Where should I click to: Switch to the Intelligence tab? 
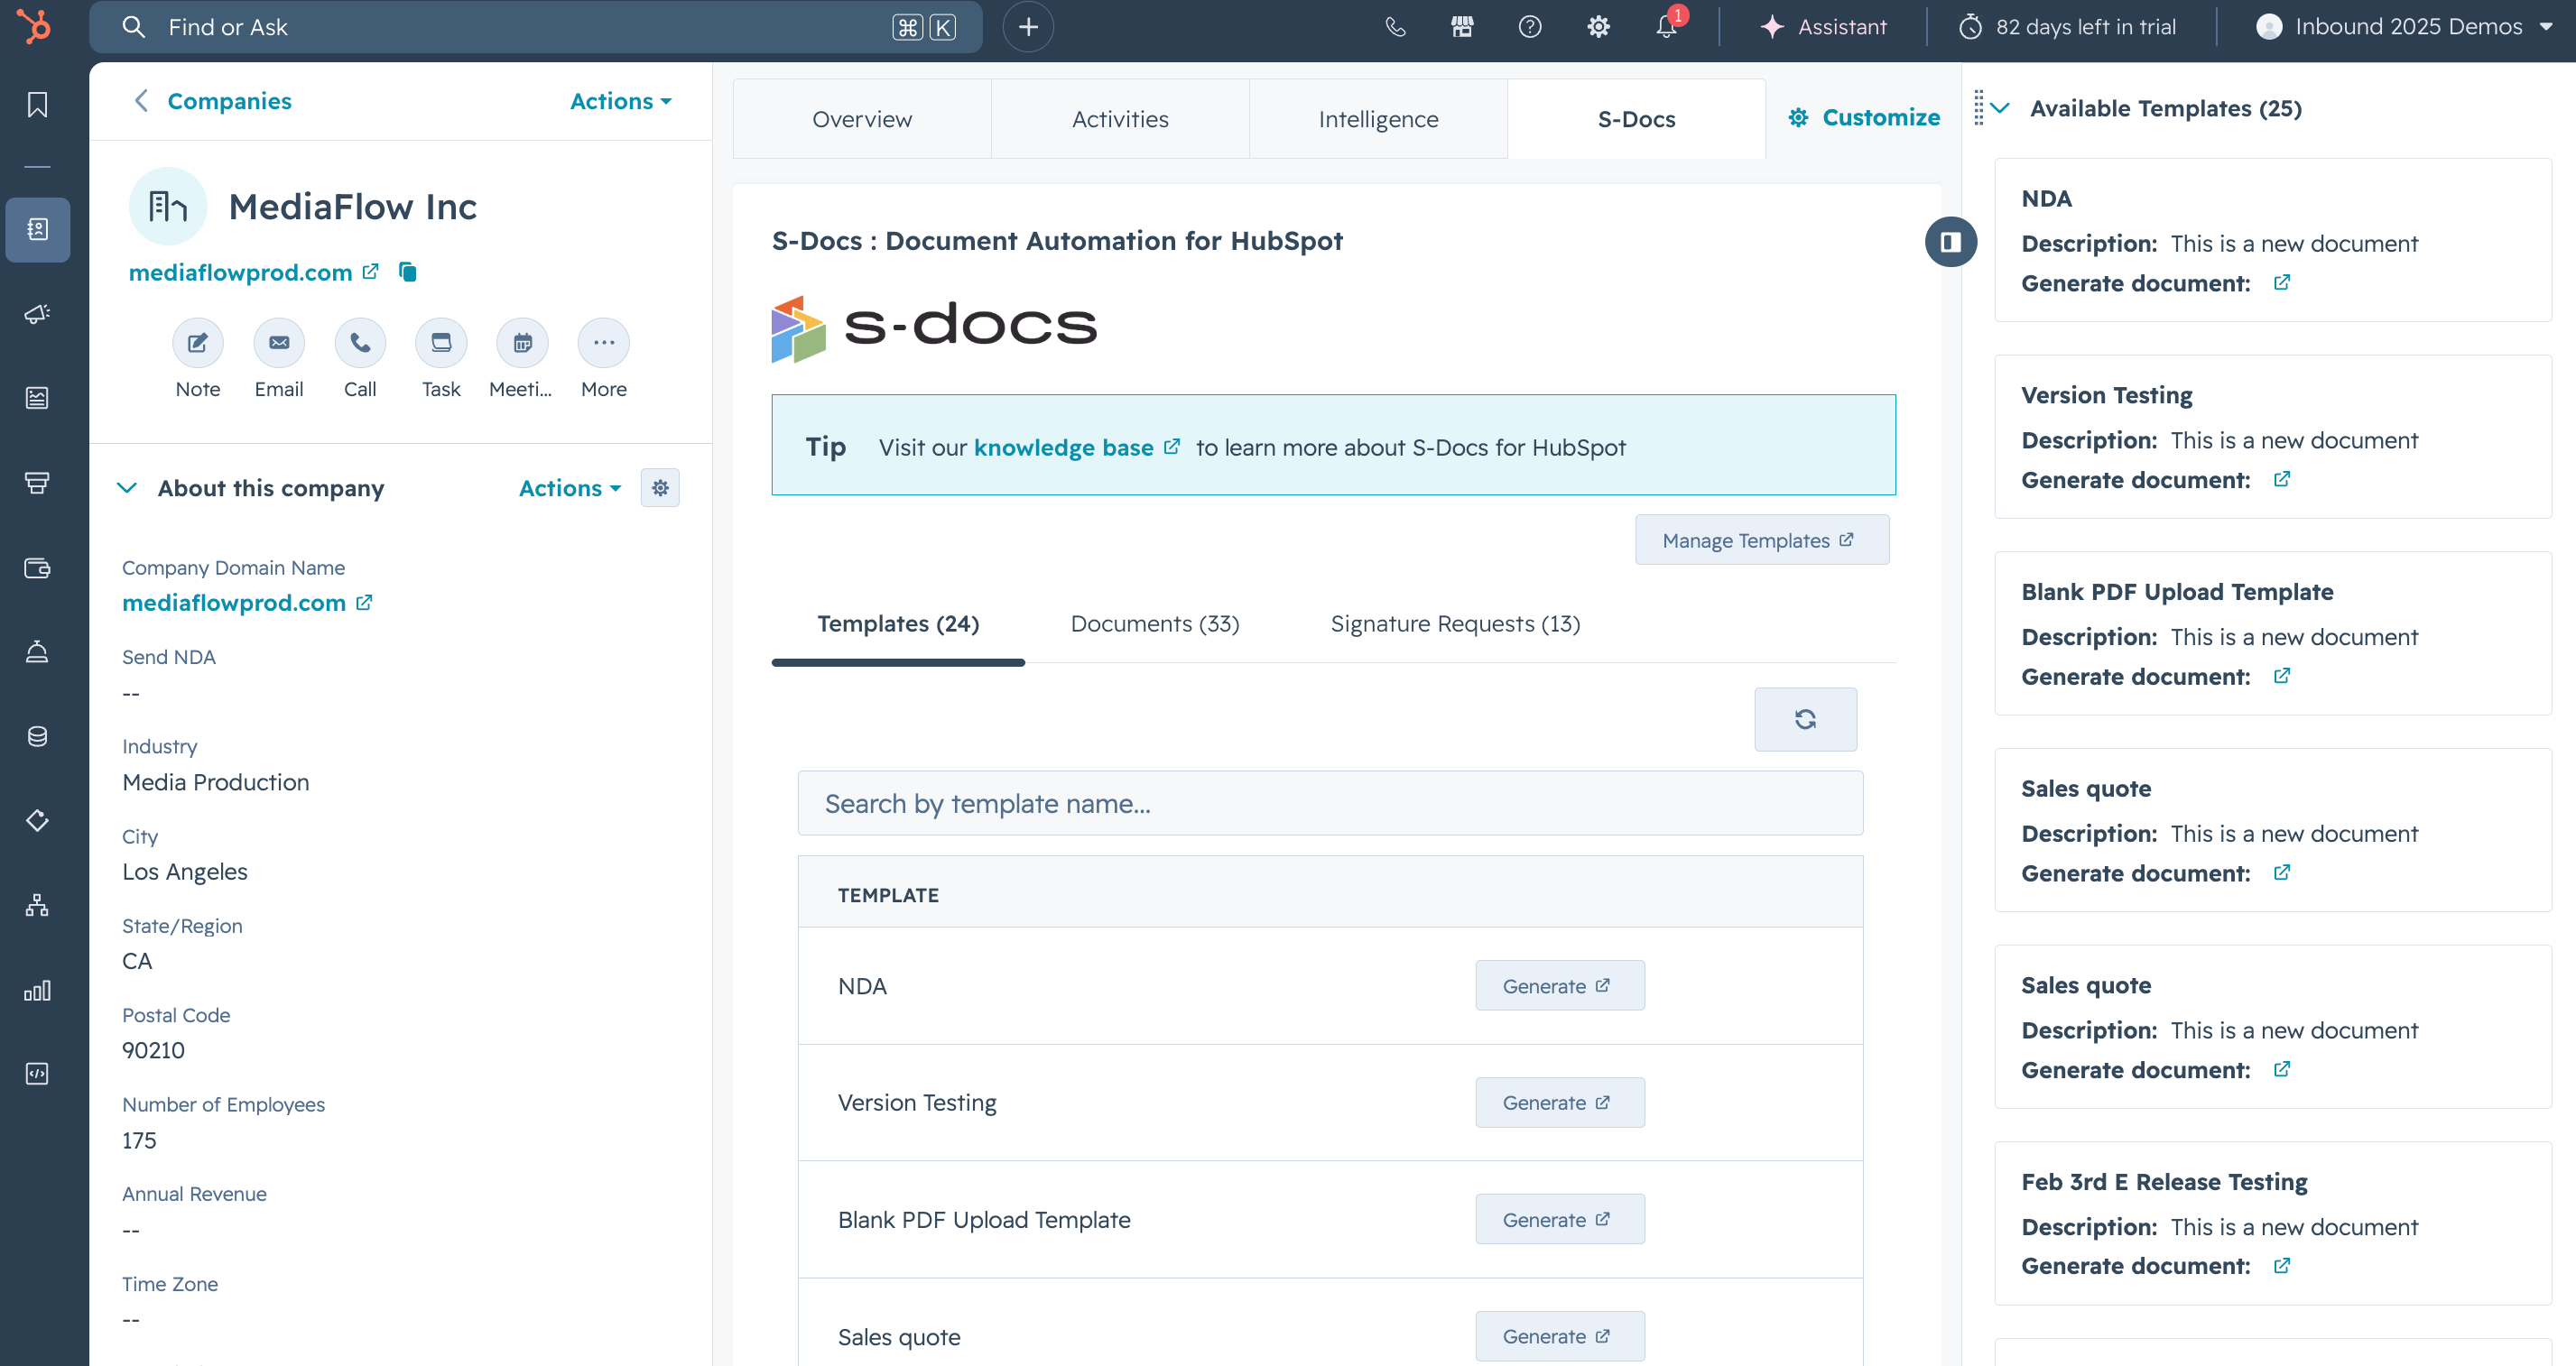click(1378, 119)
